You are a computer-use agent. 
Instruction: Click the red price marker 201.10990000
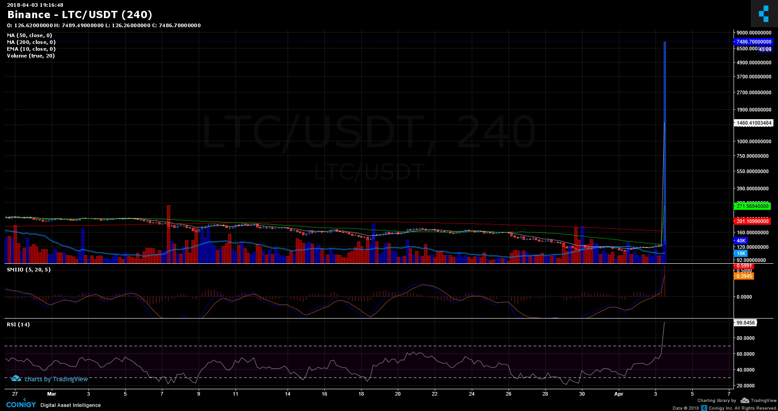pos(753,221)
